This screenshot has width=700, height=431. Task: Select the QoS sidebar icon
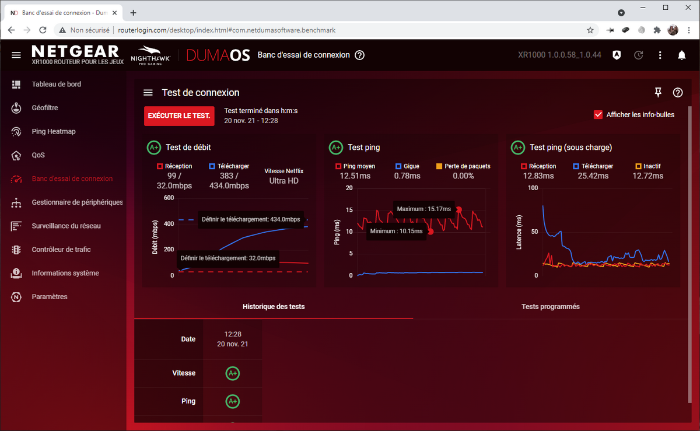[x=16, y=155]
